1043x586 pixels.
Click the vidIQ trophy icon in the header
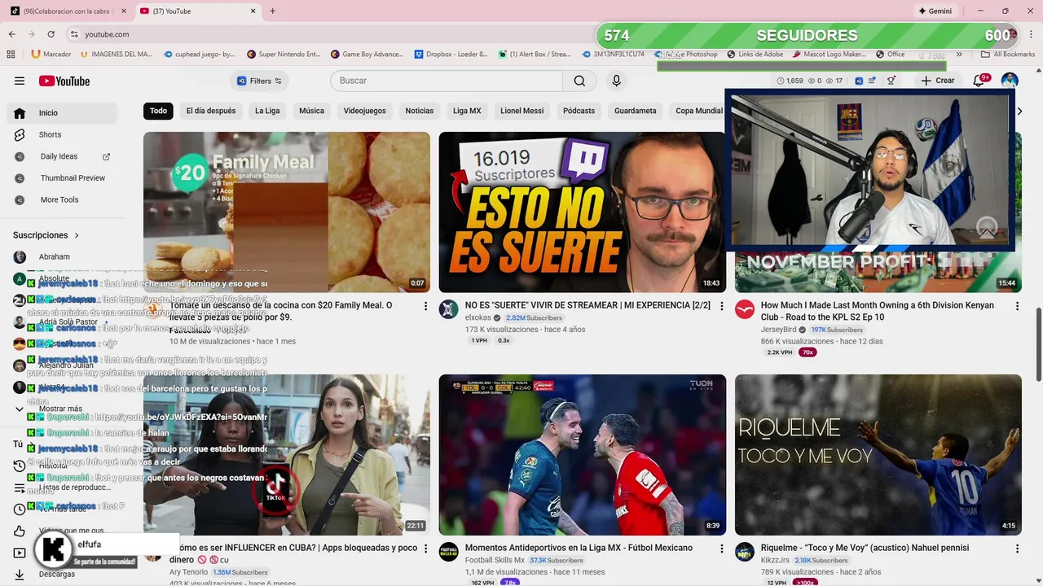coord(891,81)
